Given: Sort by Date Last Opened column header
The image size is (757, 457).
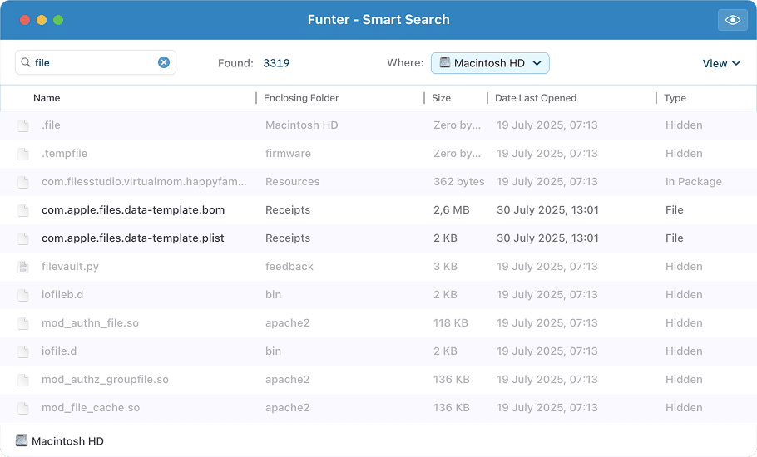Looking at the screenshot, I should [x=536, y=98].
